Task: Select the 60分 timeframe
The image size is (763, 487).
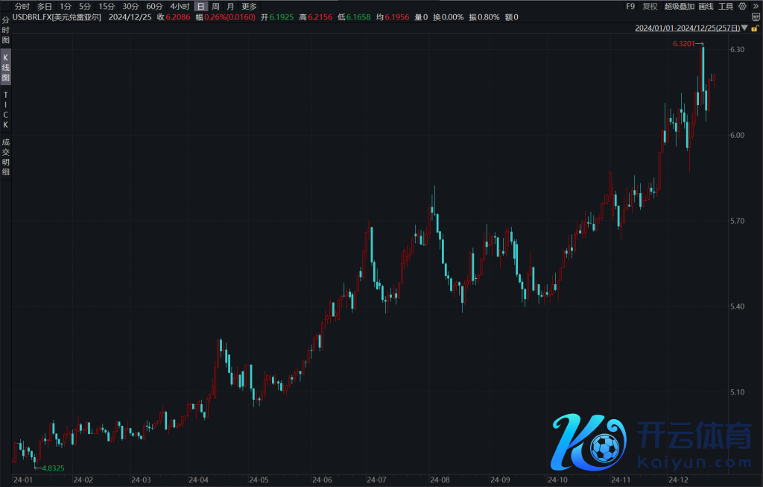Action: tap(154, 6)
